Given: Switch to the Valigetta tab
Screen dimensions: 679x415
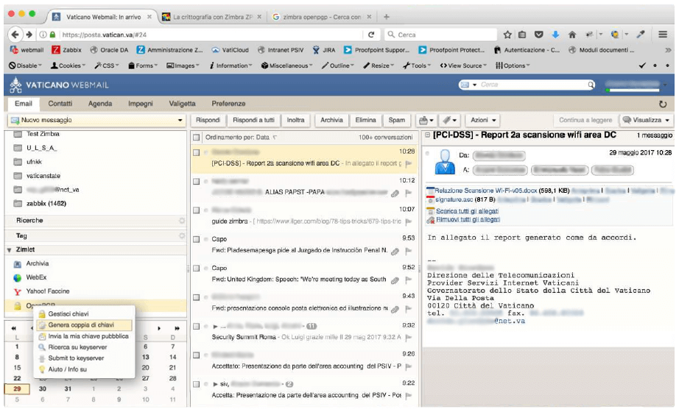Looking at the screenshot, I should tap(182, 104).
